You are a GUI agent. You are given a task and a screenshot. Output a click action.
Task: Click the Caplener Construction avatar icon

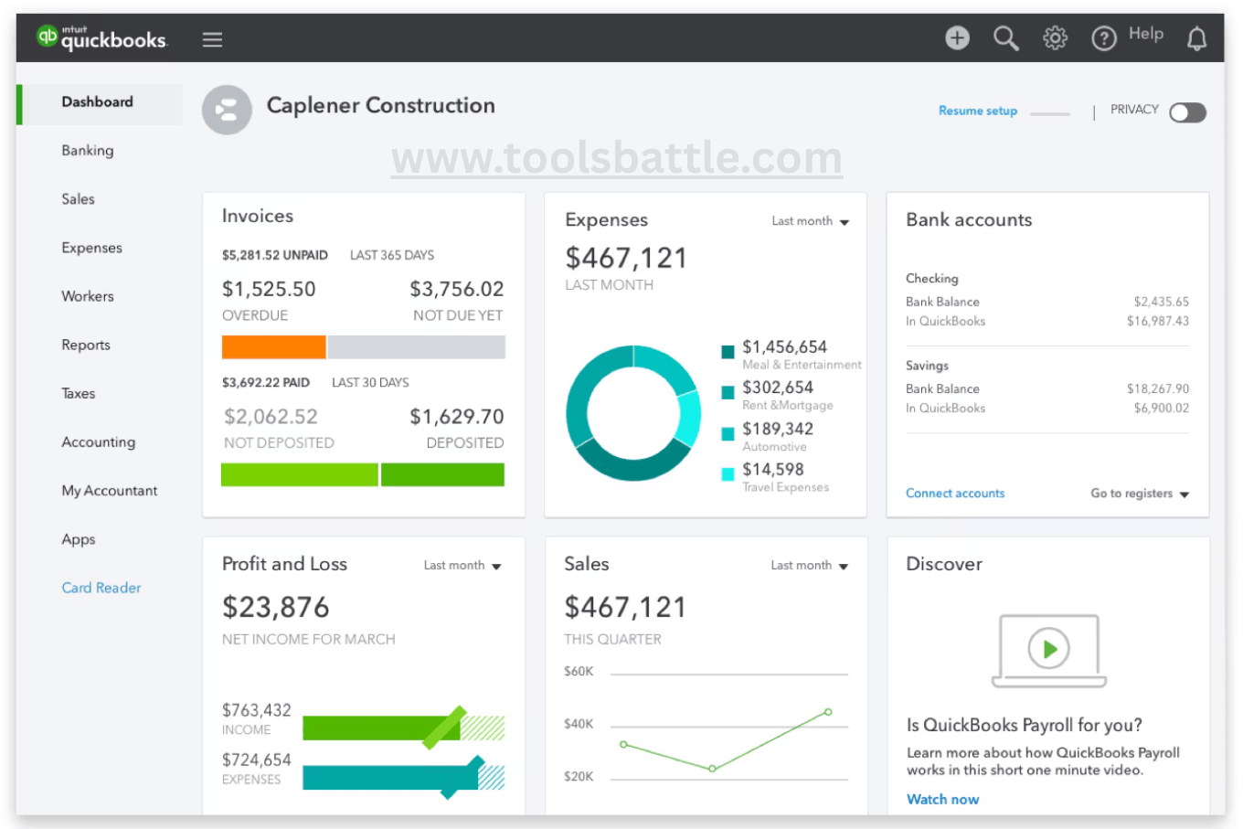pos(227,110)
